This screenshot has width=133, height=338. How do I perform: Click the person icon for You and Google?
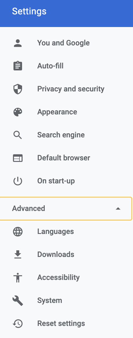point(18,43)
